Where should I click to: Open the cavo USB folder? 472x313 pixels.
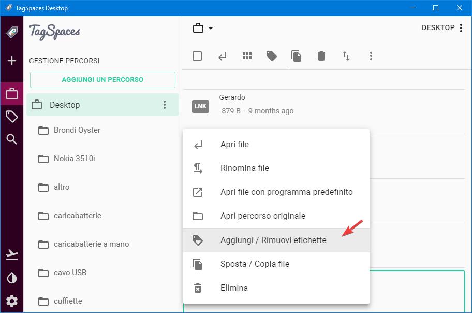tap(70, 273)
